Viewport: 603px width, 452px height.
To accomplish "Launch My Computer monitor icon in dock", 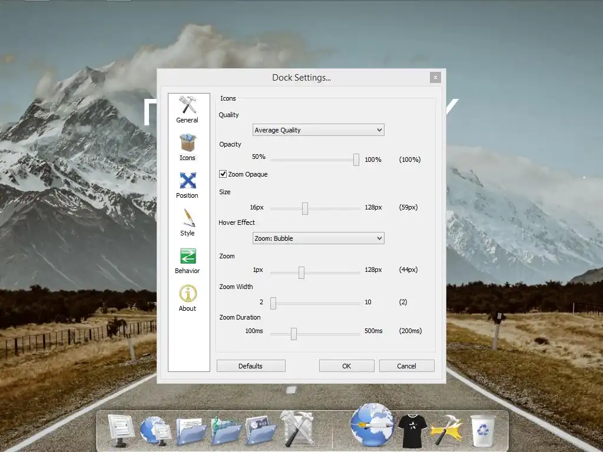I will click(x=121, y=430).
